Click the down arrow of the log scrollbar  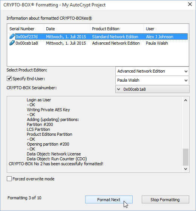point(185,169)
